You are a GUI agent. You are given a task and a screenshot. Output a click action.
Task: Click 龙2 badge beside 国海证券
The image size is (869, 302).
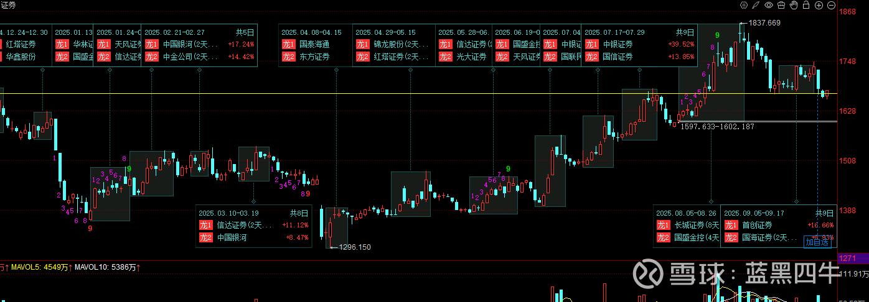click(731, 237)
